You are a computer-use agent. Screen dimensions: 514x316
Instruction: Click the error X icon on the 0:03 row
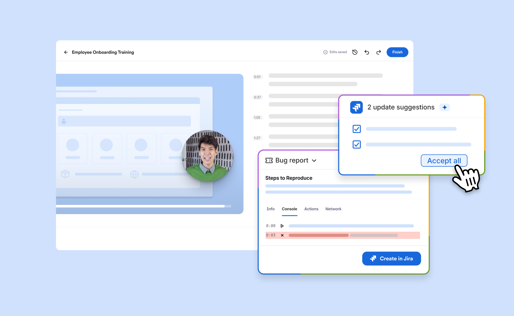pos(282,235)
